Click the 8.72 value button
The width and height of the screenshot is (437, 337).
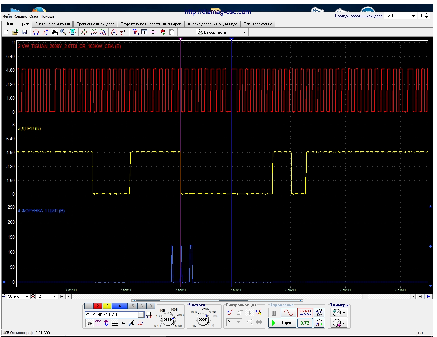coord(305,323)
